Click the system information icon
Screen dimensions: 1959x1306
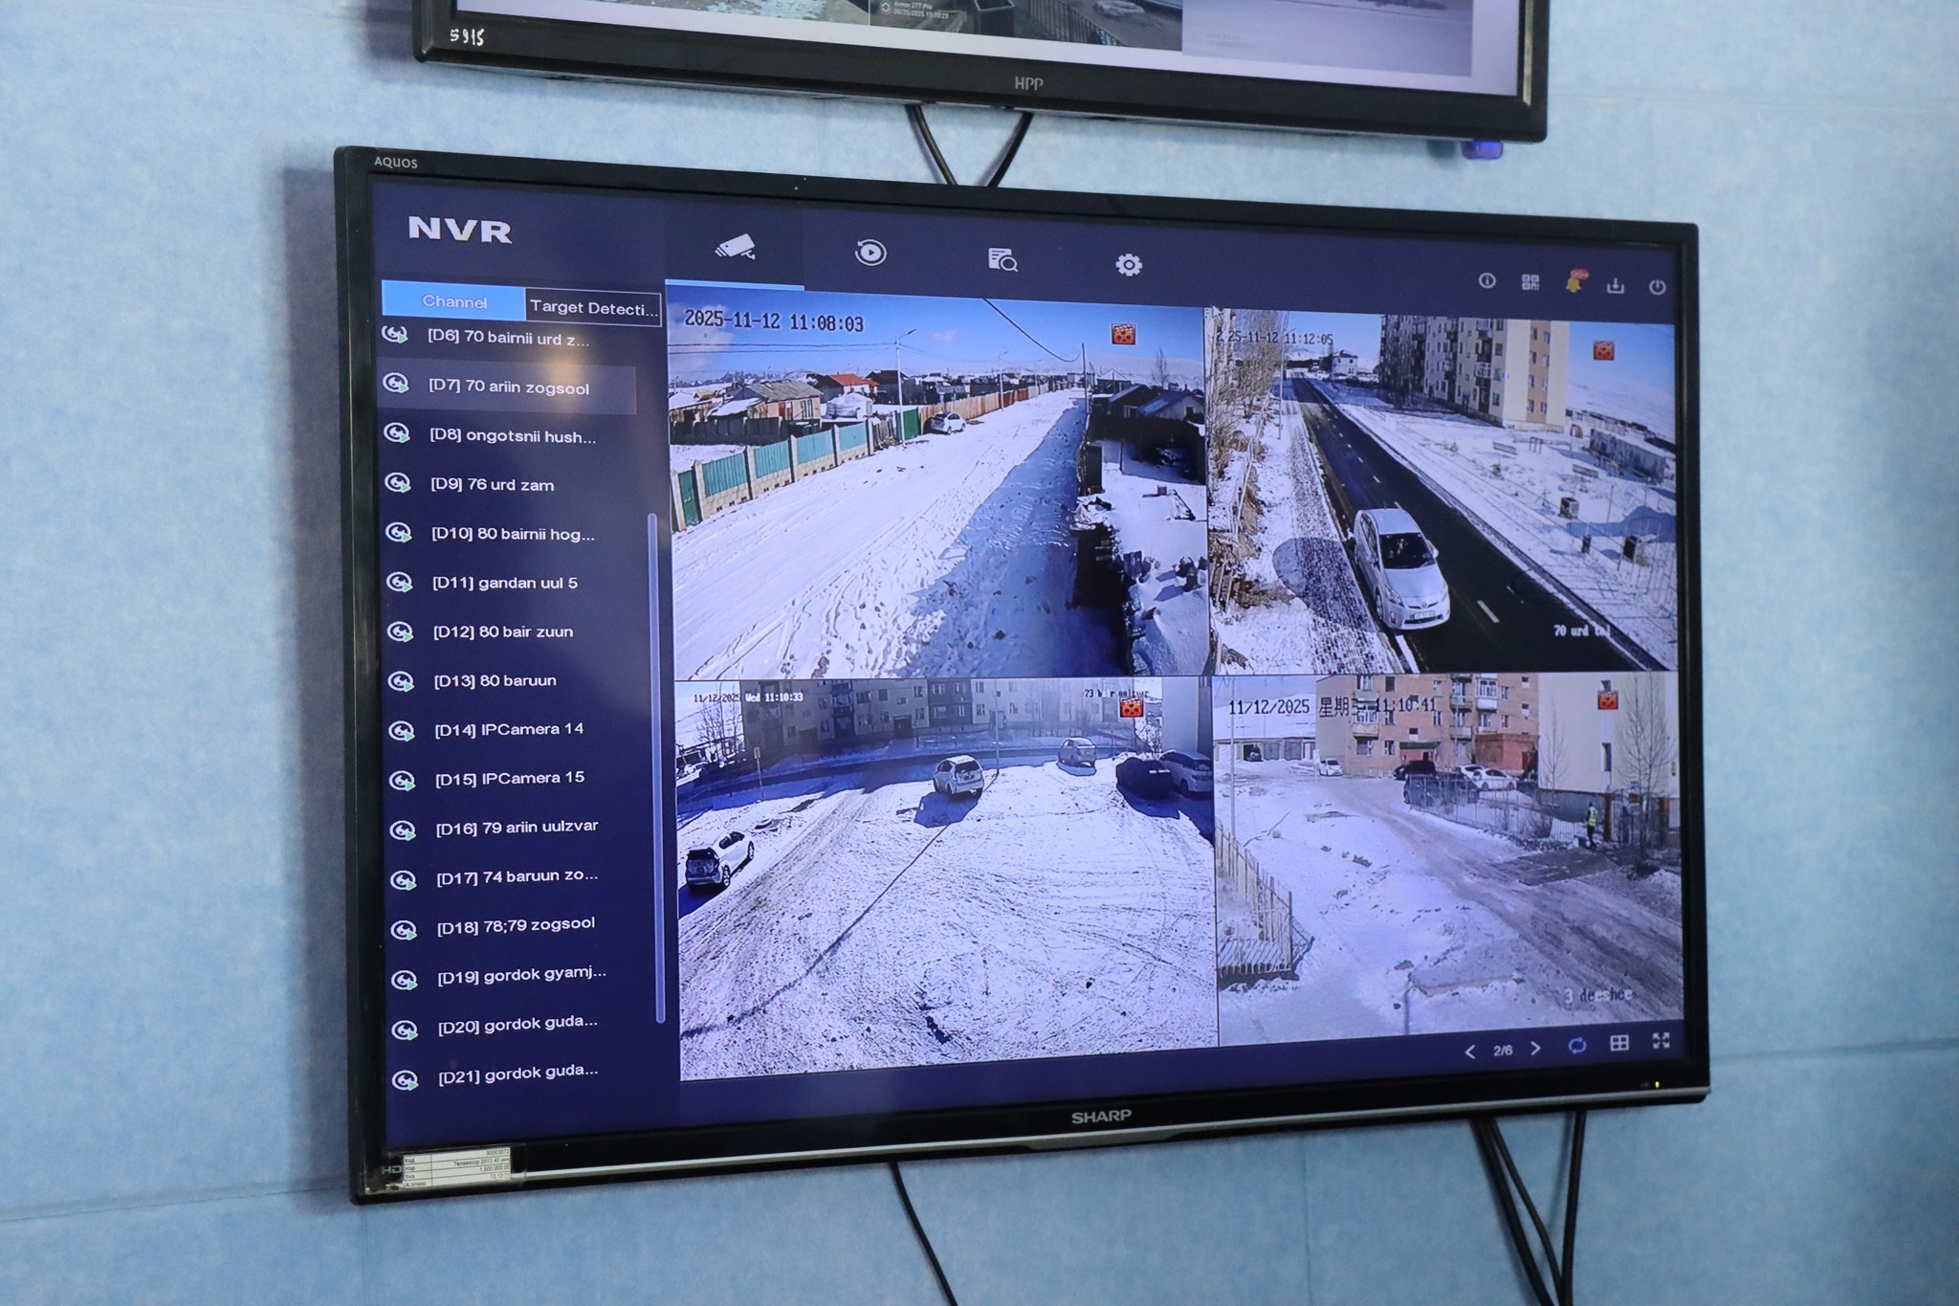pyautogui.click(x=1486, y=280)
